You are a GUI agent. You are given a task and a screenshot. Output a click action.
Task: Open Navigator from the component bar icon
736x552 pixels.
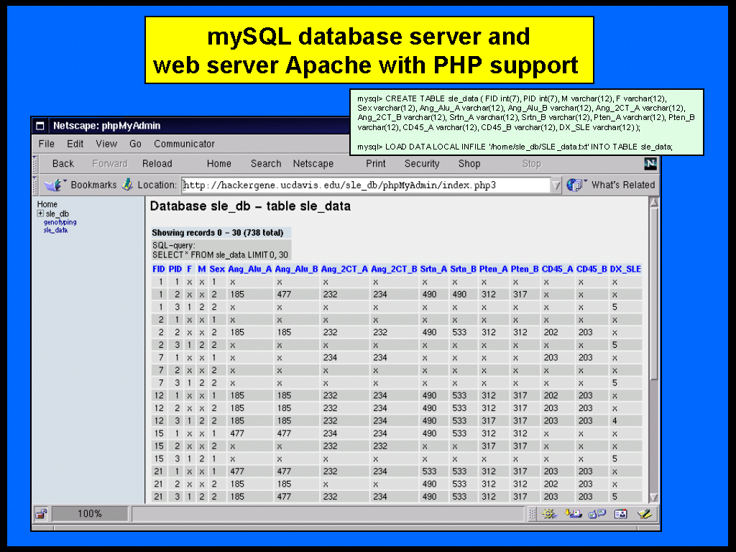[x=550, y=514]
